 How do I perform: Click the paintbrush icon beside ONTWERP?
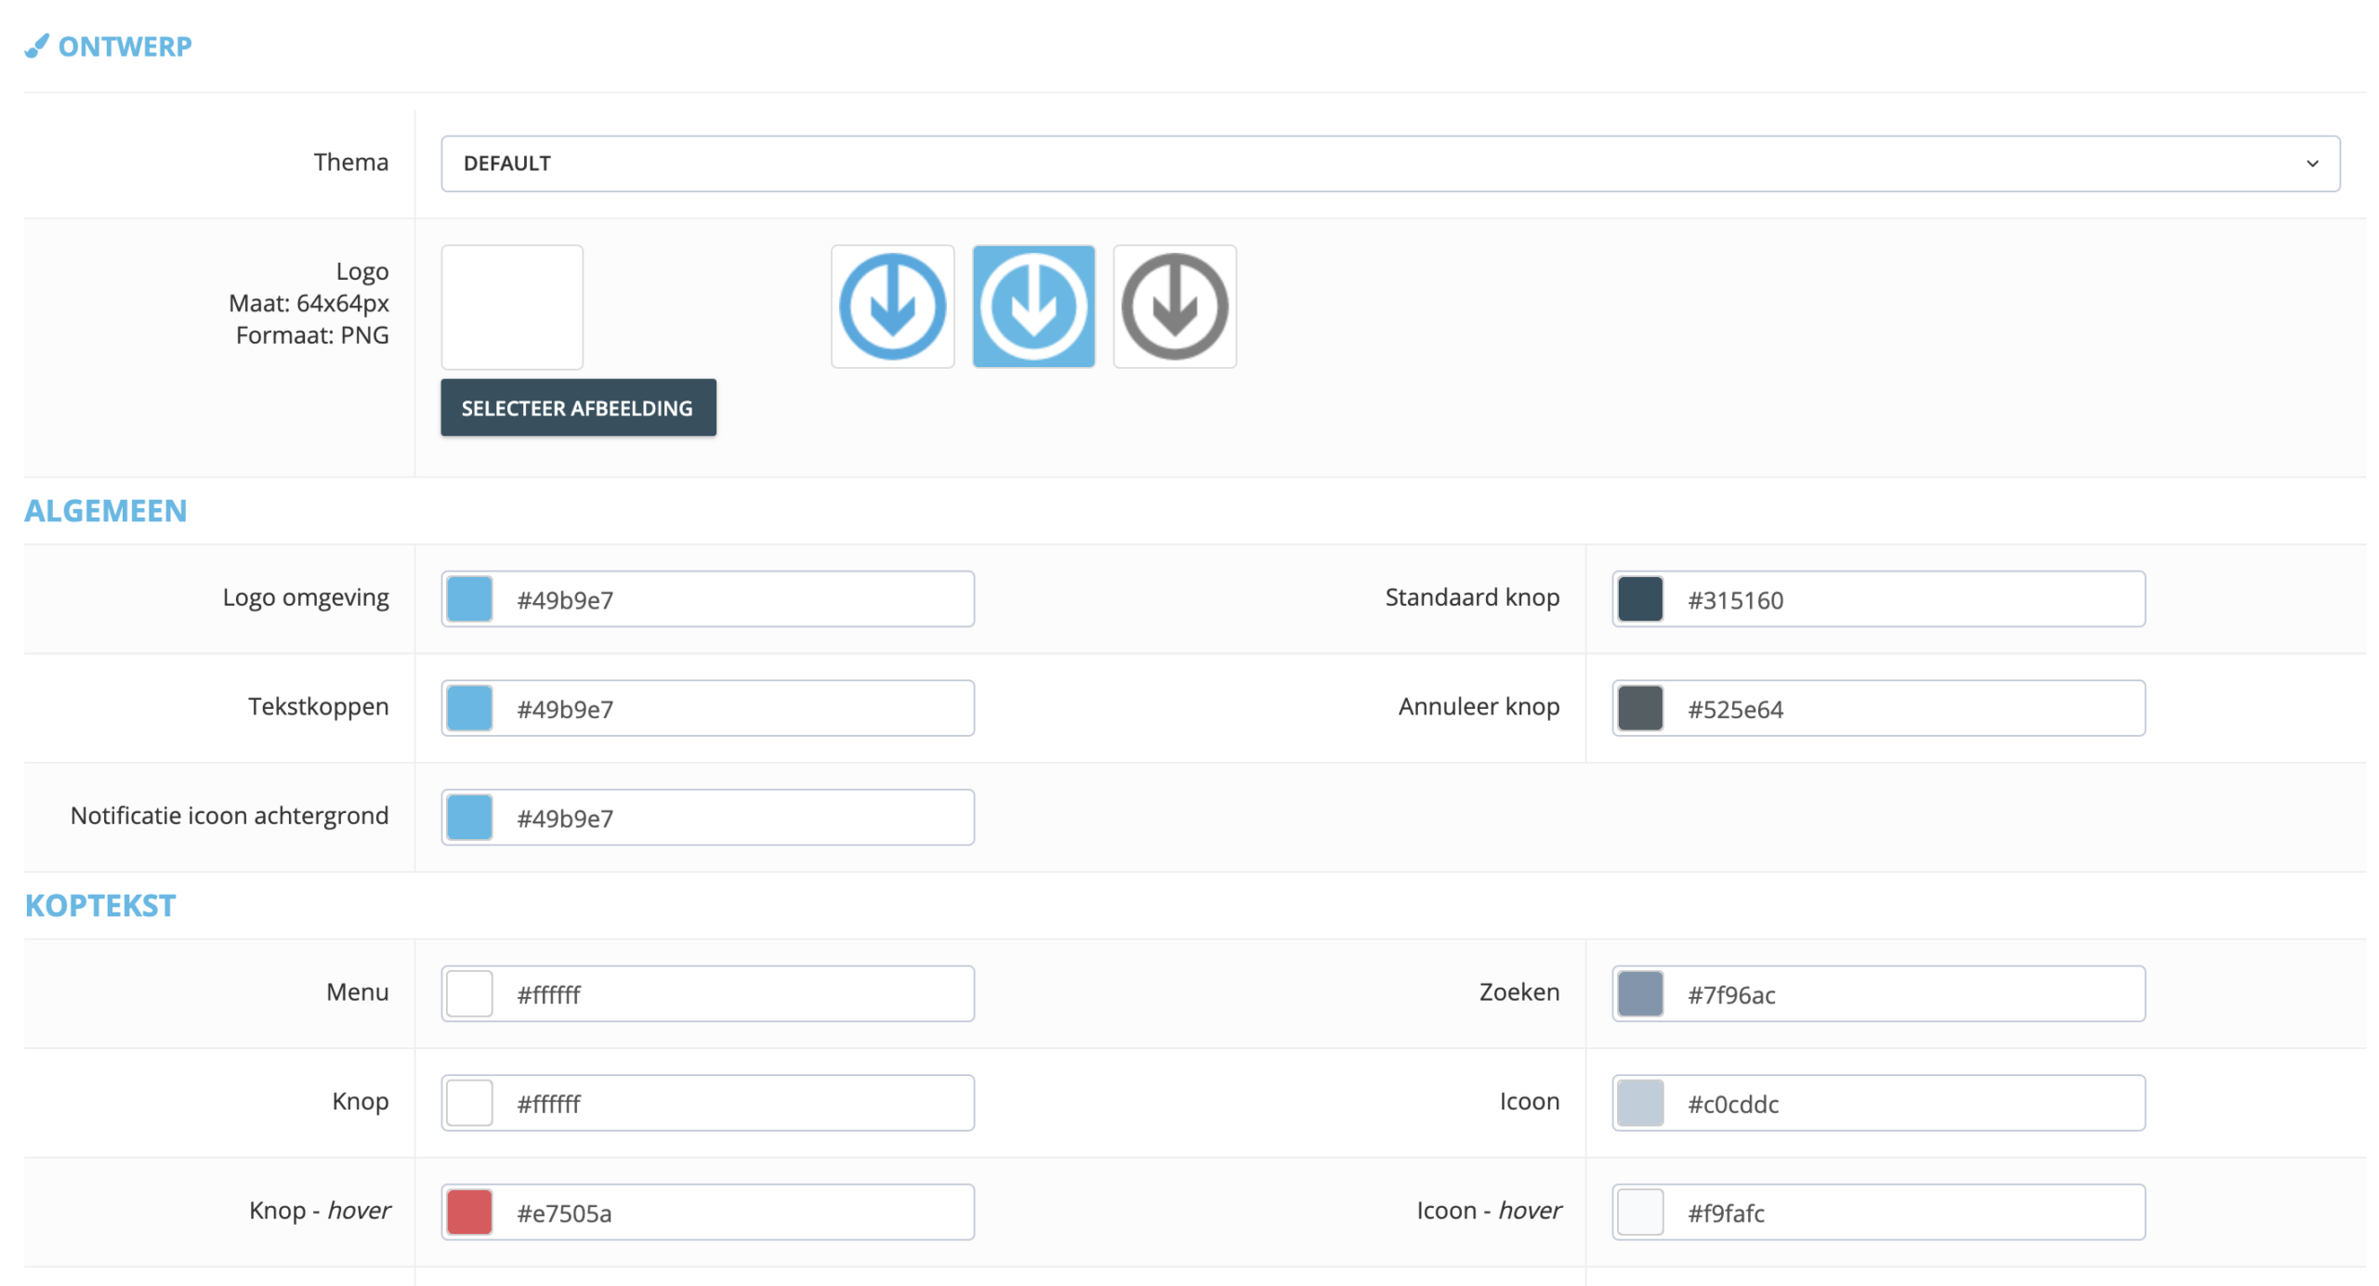click(36, 46)
